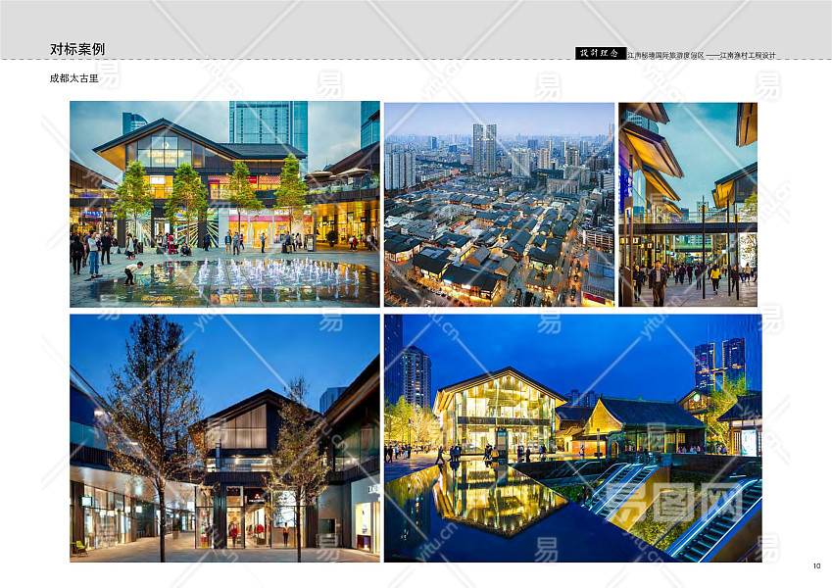This screenshot has height=588, width=832.
Task: Select the aerial city rooftops photo
Action: click(499, 204)
